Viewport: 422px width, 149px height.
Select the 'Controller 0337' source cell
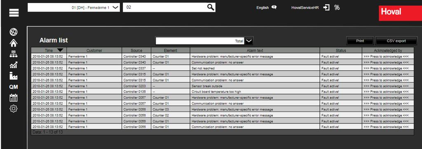(x=136, y=68)
